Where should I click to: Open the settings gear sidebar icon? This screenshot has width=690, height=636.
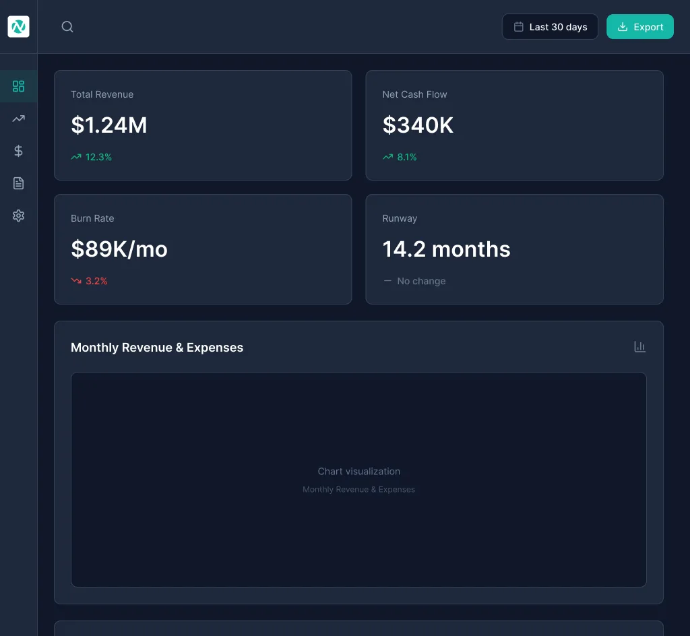[x=18, y=216]
